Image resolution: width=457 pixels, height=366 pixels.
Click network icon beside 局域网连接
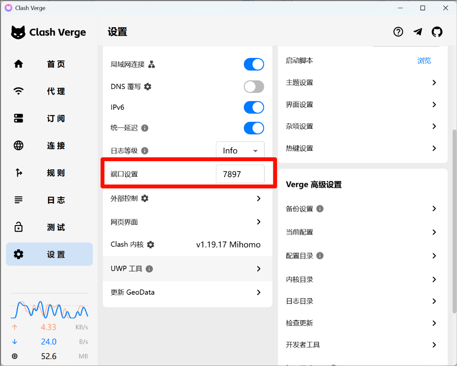[x=151, y=64]
